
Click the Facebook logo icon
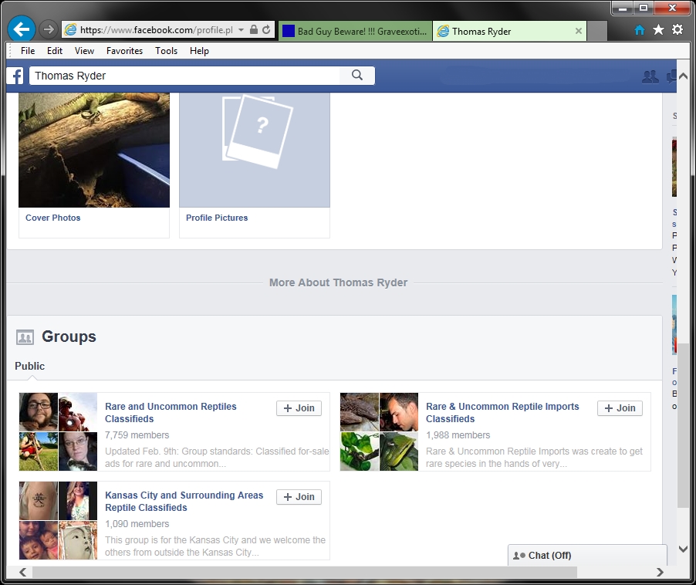tap(15, 76)
